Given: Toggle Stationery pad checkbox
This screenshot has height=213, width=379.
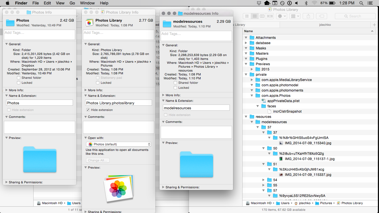Looking at the screenshot, I should click(98, 78).
